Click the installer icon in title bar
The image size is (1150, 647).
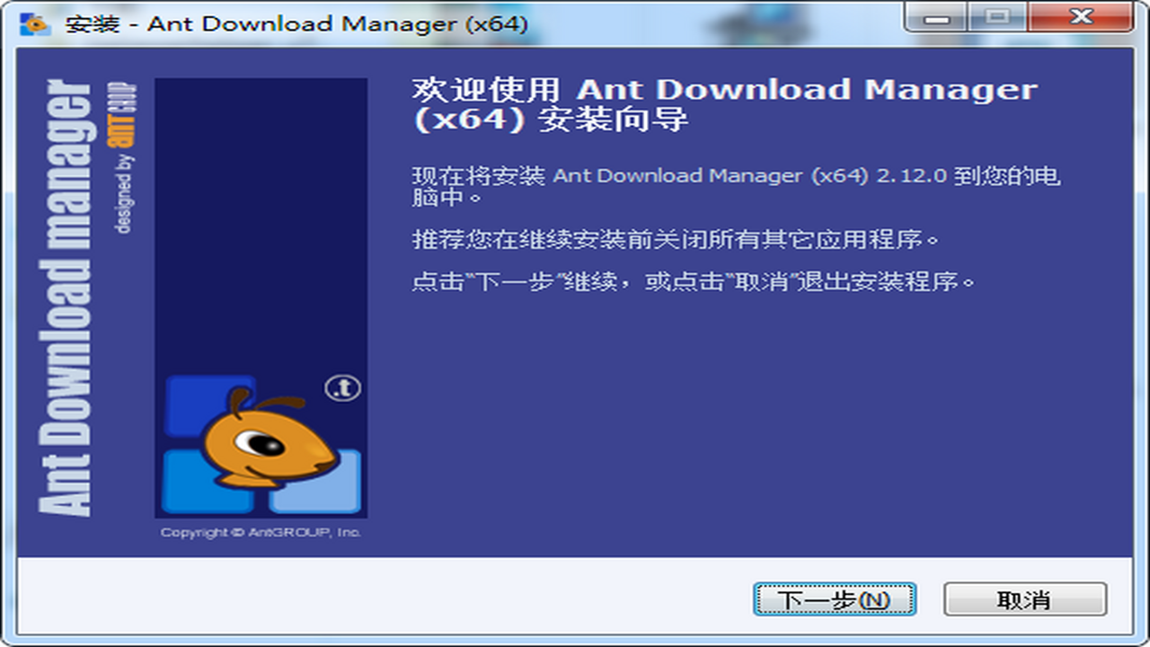coord(35,23)
